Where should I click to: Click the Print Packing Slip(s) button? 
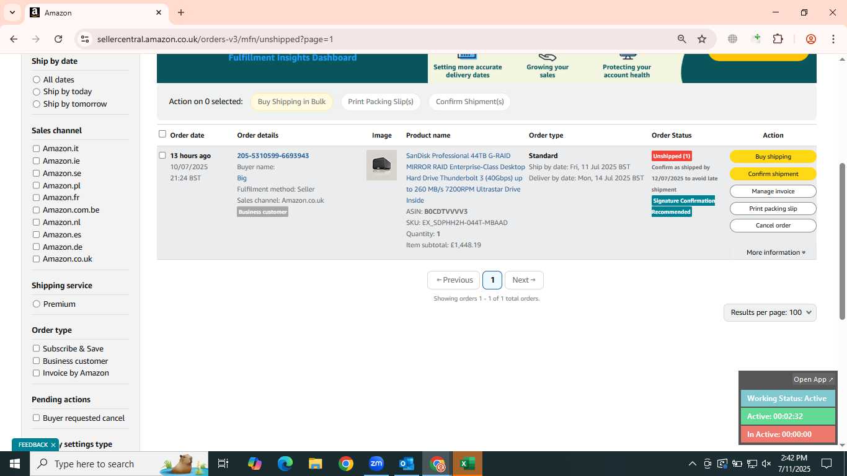click(381, 102)
